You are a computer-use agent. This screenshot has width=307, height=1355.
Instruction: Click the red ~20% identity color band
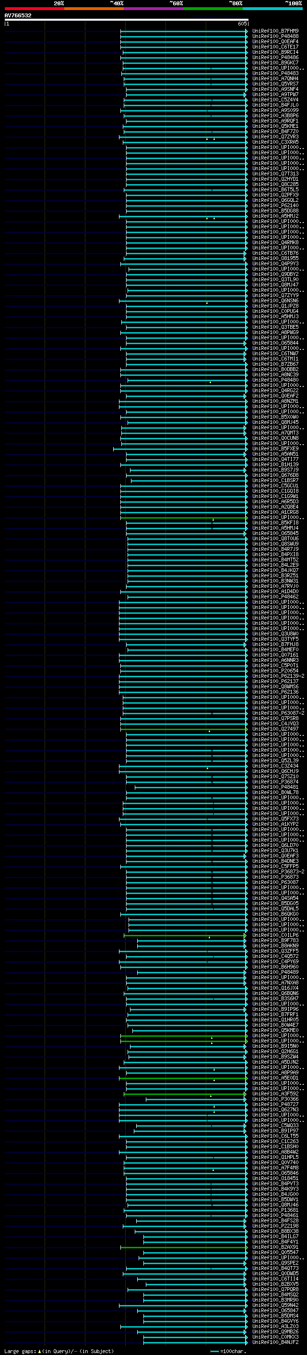[x=34, y=9]
